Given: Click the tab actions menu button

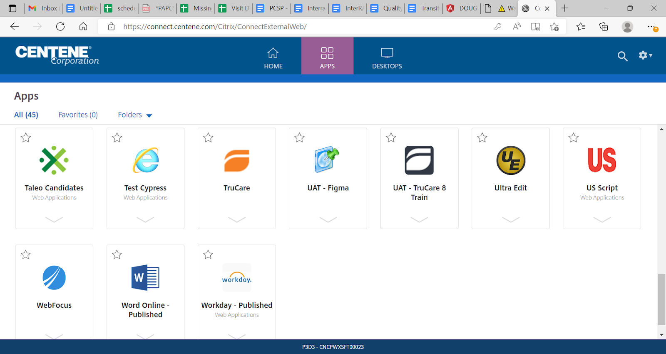Looking at the screenshot, I should click(12, 8).
